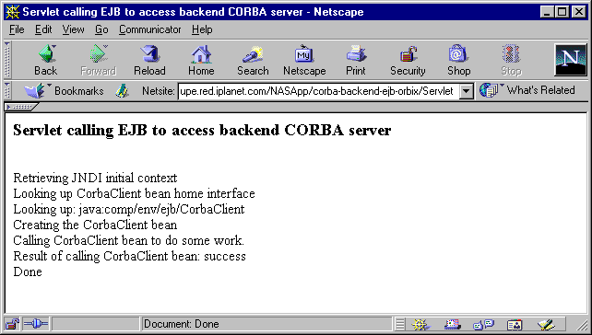Click 'Retrieving JNDI initial context' line
Viewport: 592px width, 335px height.
click(x=95, y=178)
